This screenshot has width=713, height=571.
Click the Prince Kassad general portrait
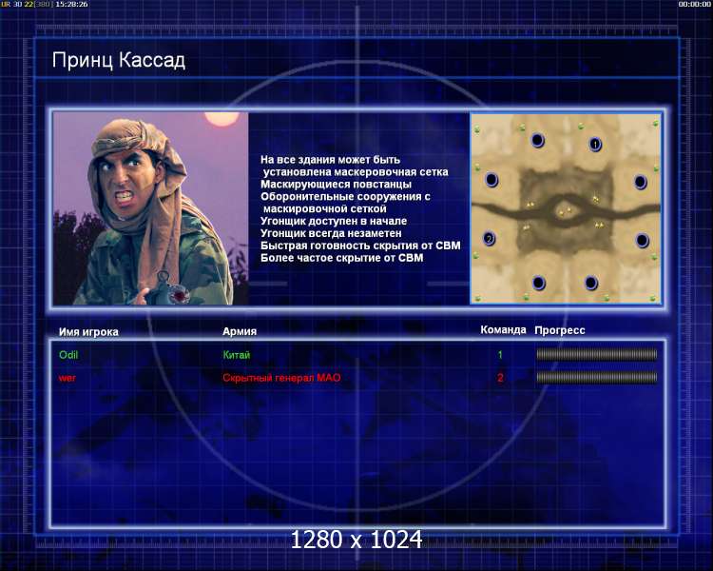(150, 208)
